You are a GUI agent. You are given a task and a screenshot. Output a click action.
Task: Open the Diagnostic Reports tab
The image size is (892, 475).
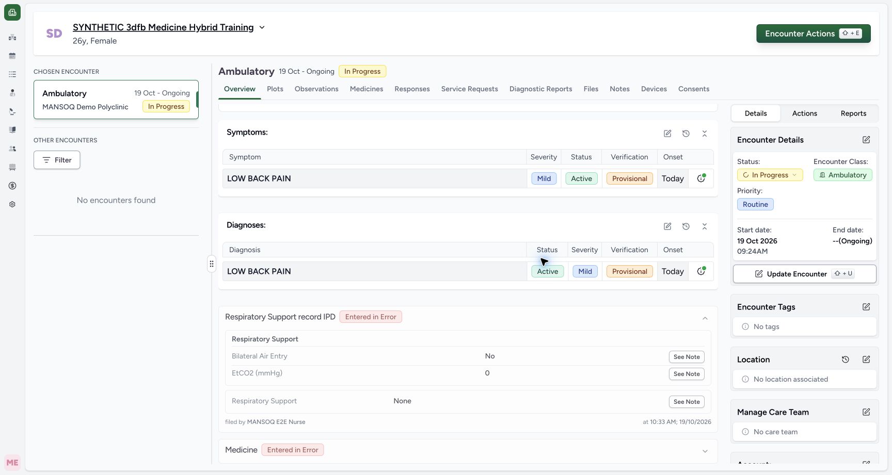click(540, 89)
